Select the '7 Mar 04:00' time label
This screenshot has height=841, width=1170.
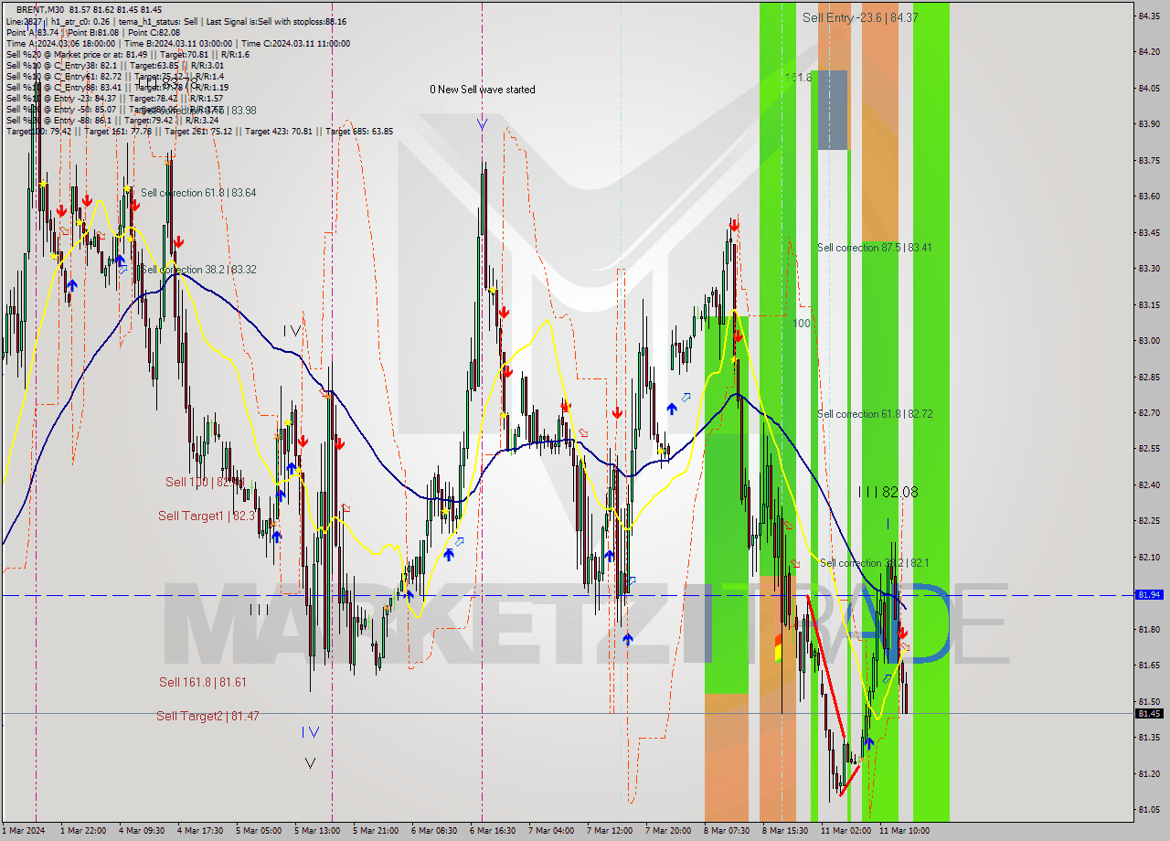pos(551,831)
